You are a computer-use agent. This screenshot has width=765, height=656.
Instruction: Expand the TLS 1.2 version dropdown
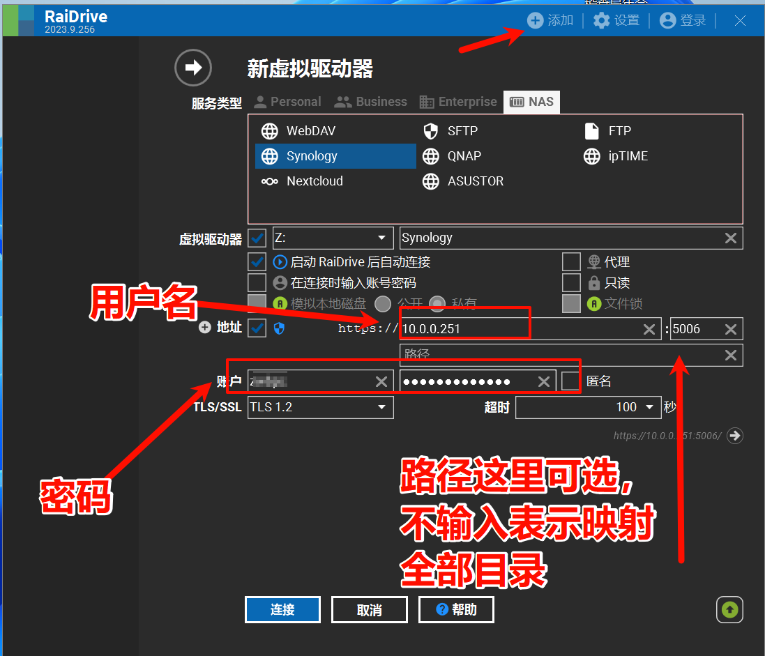coord(381,407)
